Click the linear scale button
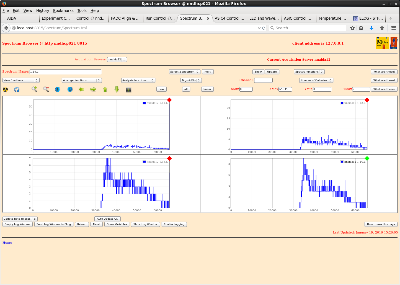The width and height of the screenshot is (400, 285). click(x=207, y=89)
